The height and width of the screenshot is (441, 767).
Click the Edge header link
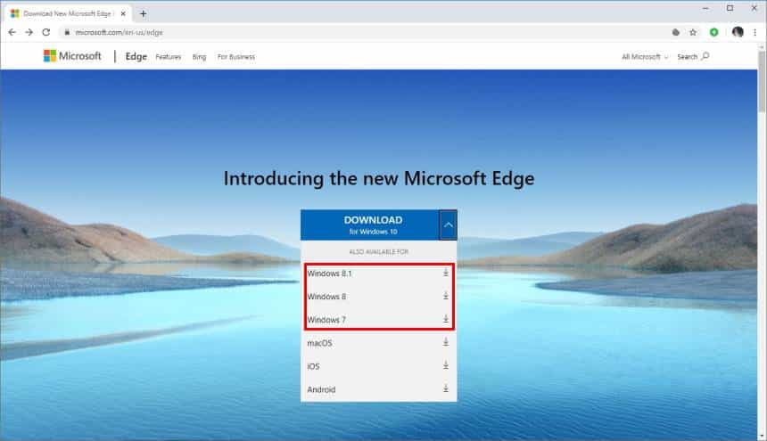point(136,57)
